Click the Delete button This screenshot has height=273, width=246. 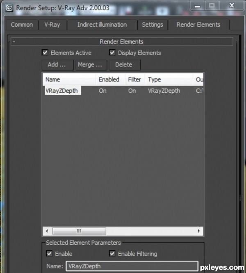coord(125,65)
